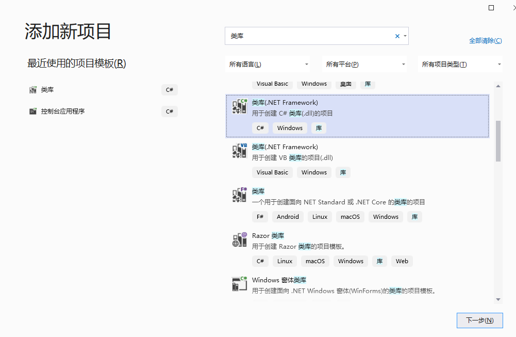Open the search box history dropdown arrow
This screenshot has height=337, width=516.
point(405,36)
